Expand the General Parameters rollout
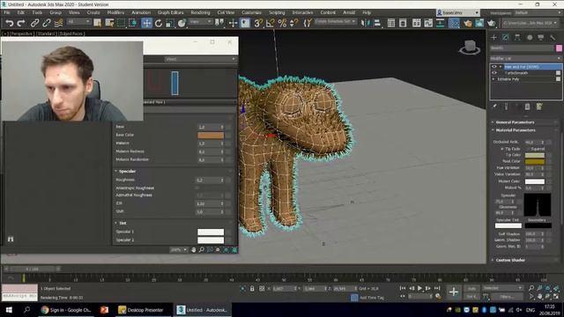The image size is (564, 317). 515,122
